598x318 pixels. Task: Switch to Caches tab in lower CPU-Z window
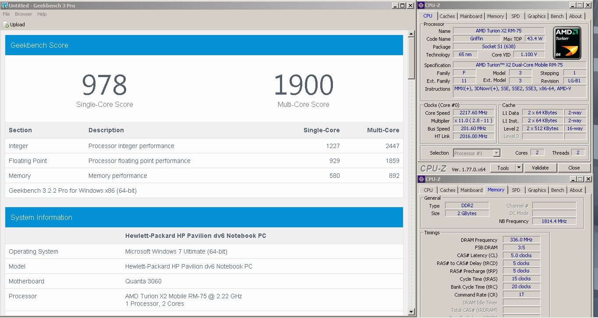coord(448,190)
